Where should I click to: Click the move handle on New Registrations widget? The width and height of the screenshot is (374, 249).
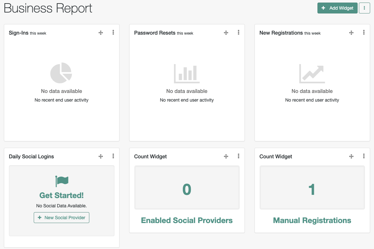click(351, 32)
